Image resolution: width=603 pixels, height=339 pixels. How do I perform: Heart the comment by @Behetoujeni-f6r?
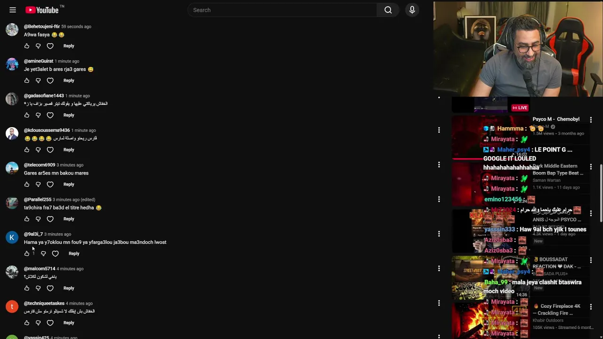50,46
